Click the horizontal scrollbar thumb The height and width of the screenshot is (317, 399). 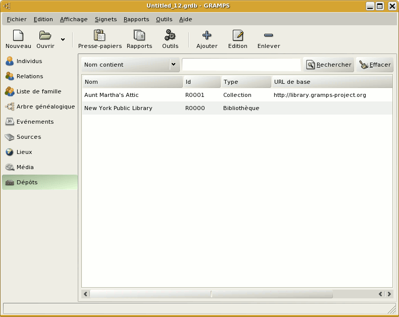272,294
